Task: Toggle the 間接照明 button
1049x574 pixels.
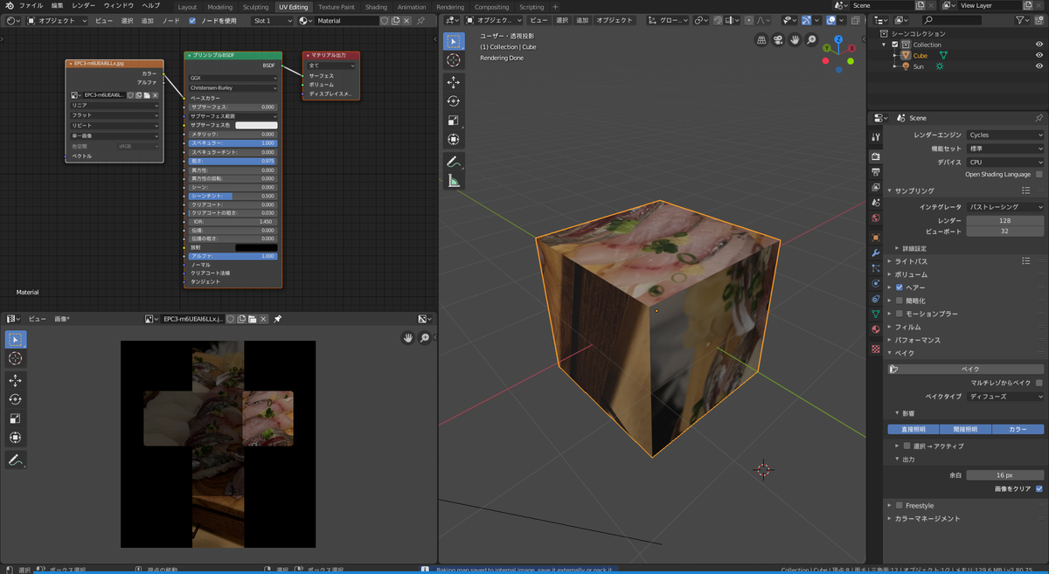Action: click(966, 429)
